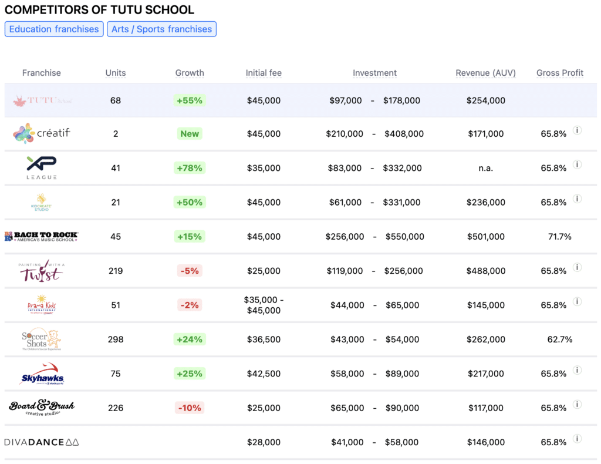Click the $501,000 revenue value

pyautogui.click(x=485, y=237)
